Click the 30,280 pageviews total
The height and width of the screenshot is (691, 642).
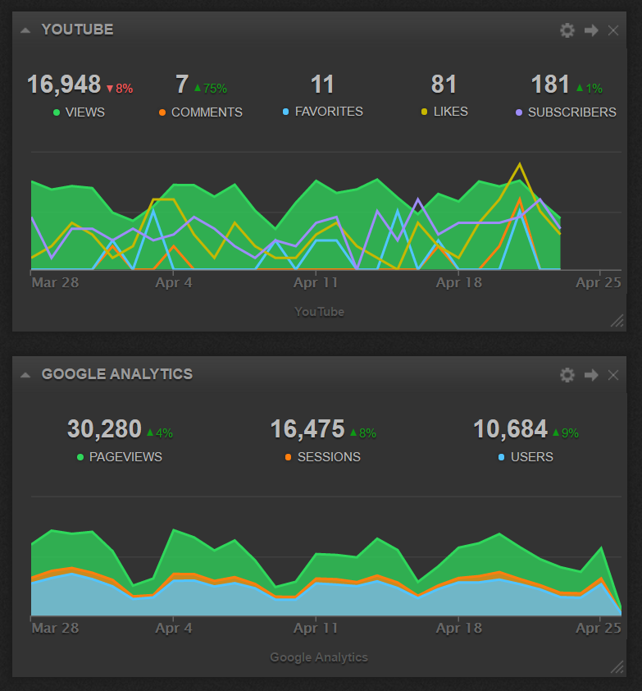[x=104, y=428]
